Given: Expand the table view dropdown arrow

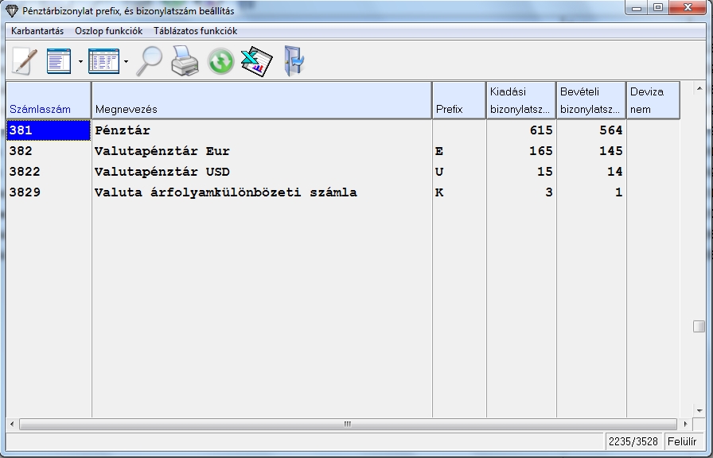Looking at the screenshot, I should (126, 62).
